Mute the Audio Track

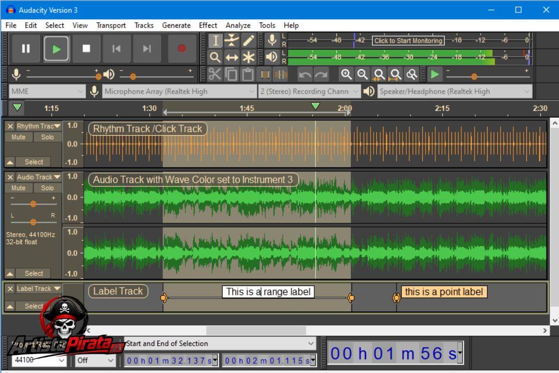[x=19, y=188]
